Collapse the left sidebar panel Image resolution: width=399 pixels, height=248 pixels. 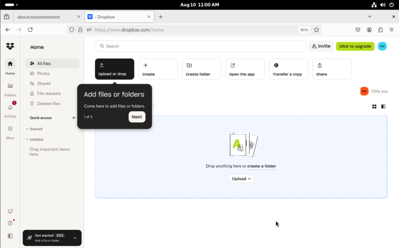[x=10, y=236]
